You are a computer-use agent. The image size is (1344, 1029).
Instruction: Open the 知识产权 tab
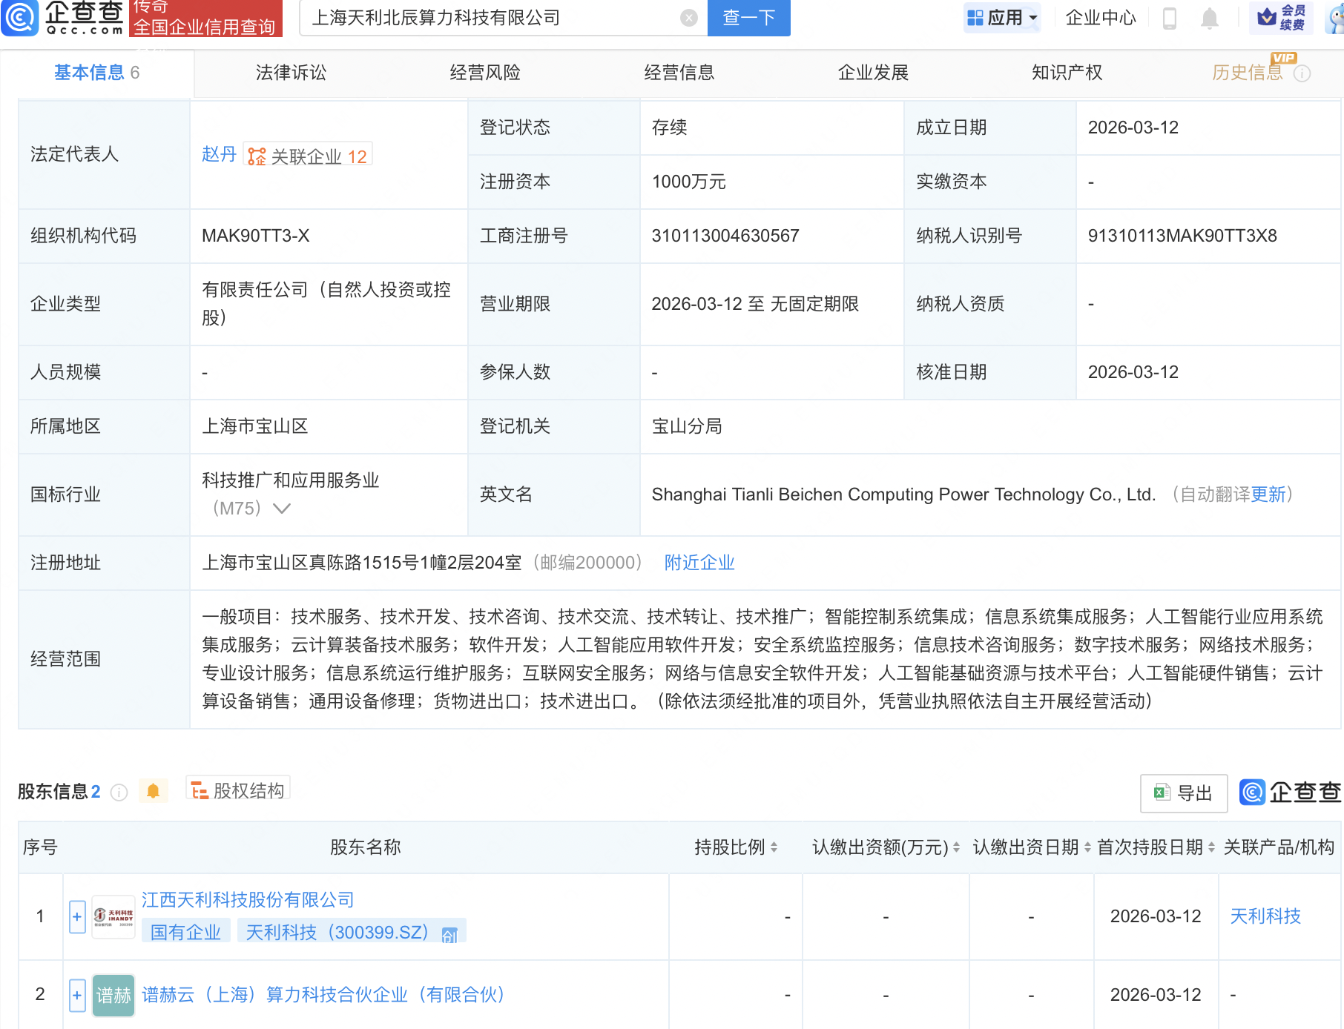click(x=1066, y=72)
